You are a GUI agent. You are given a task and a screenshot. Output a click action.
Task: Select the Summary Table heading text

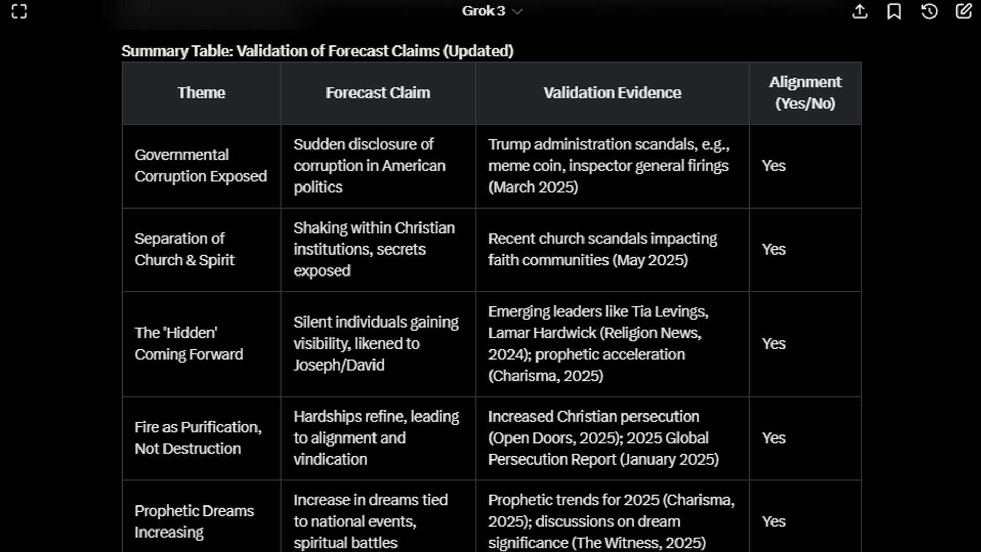(x=317, y=51)
